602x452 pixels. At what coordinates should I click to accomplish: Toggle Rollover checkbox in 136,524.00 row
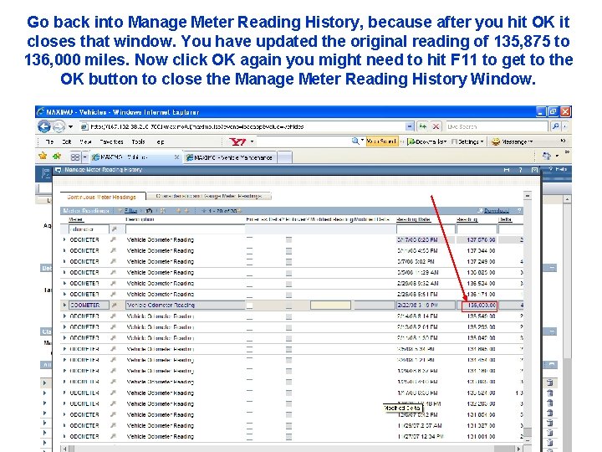[288, 284]
